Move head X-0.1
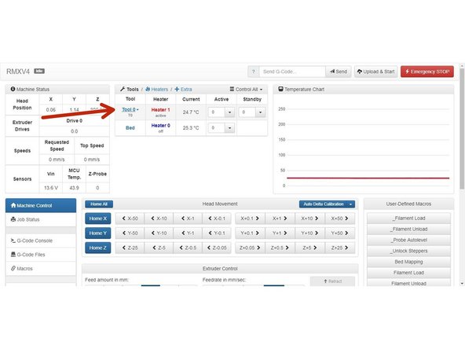This screenshot has width=465, height=349. click(x=217, y=219)
